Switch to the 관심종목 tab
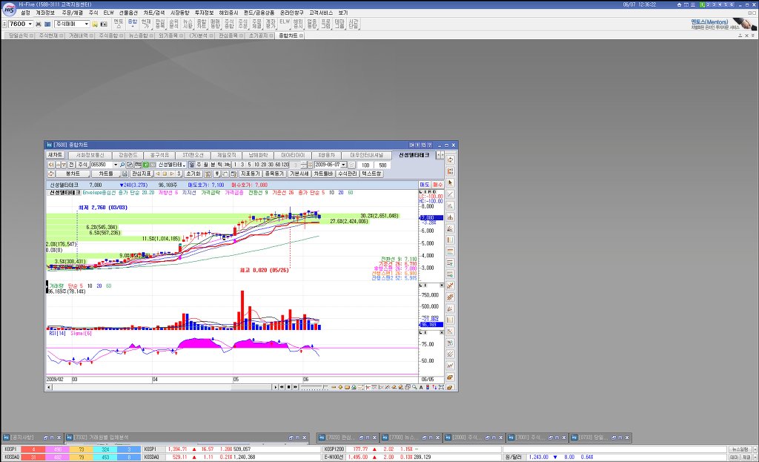 228,36
